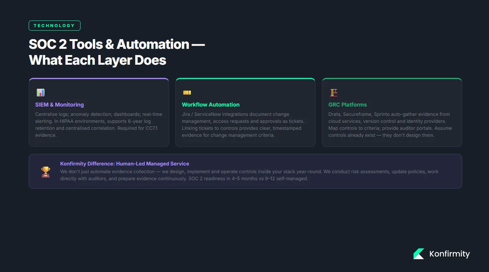Select the SIEM & Monitoring heading
Image resolution: width=489 pixels, height=272 pixels.
[59, 105]
